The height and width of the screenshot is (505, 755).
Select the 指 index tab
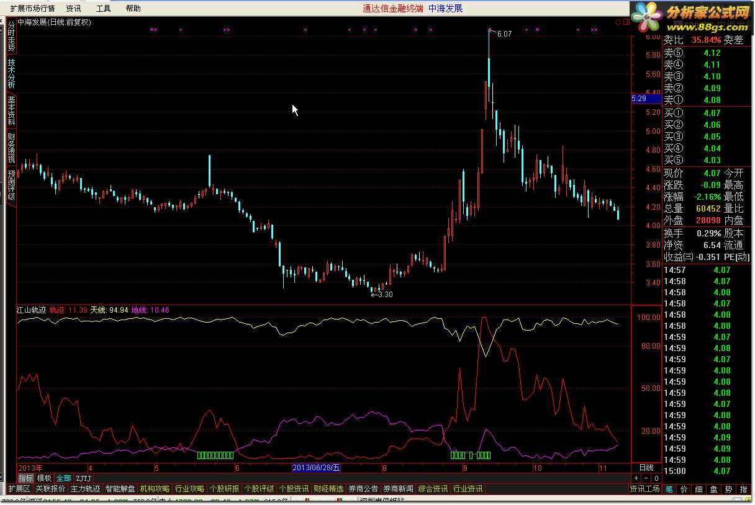click(743, 489)
